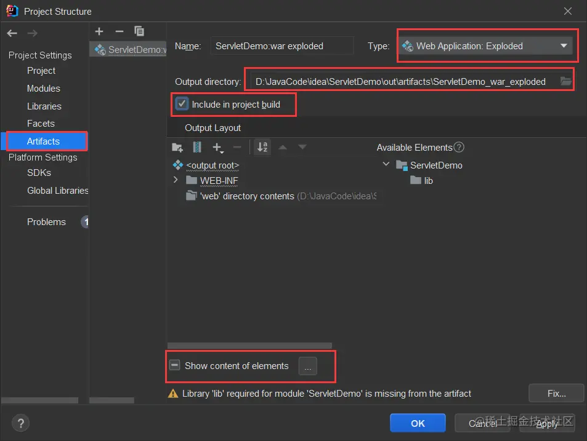This screenshot has height=441, width=587.
Task: Add a new artifact with plus icon
Action: click(99, 31)
